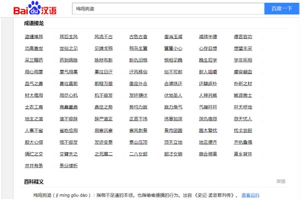300x200 pixels.
Task: Click the 百度一下 search button
Action: pyautogui.click(x=282, y=9)
